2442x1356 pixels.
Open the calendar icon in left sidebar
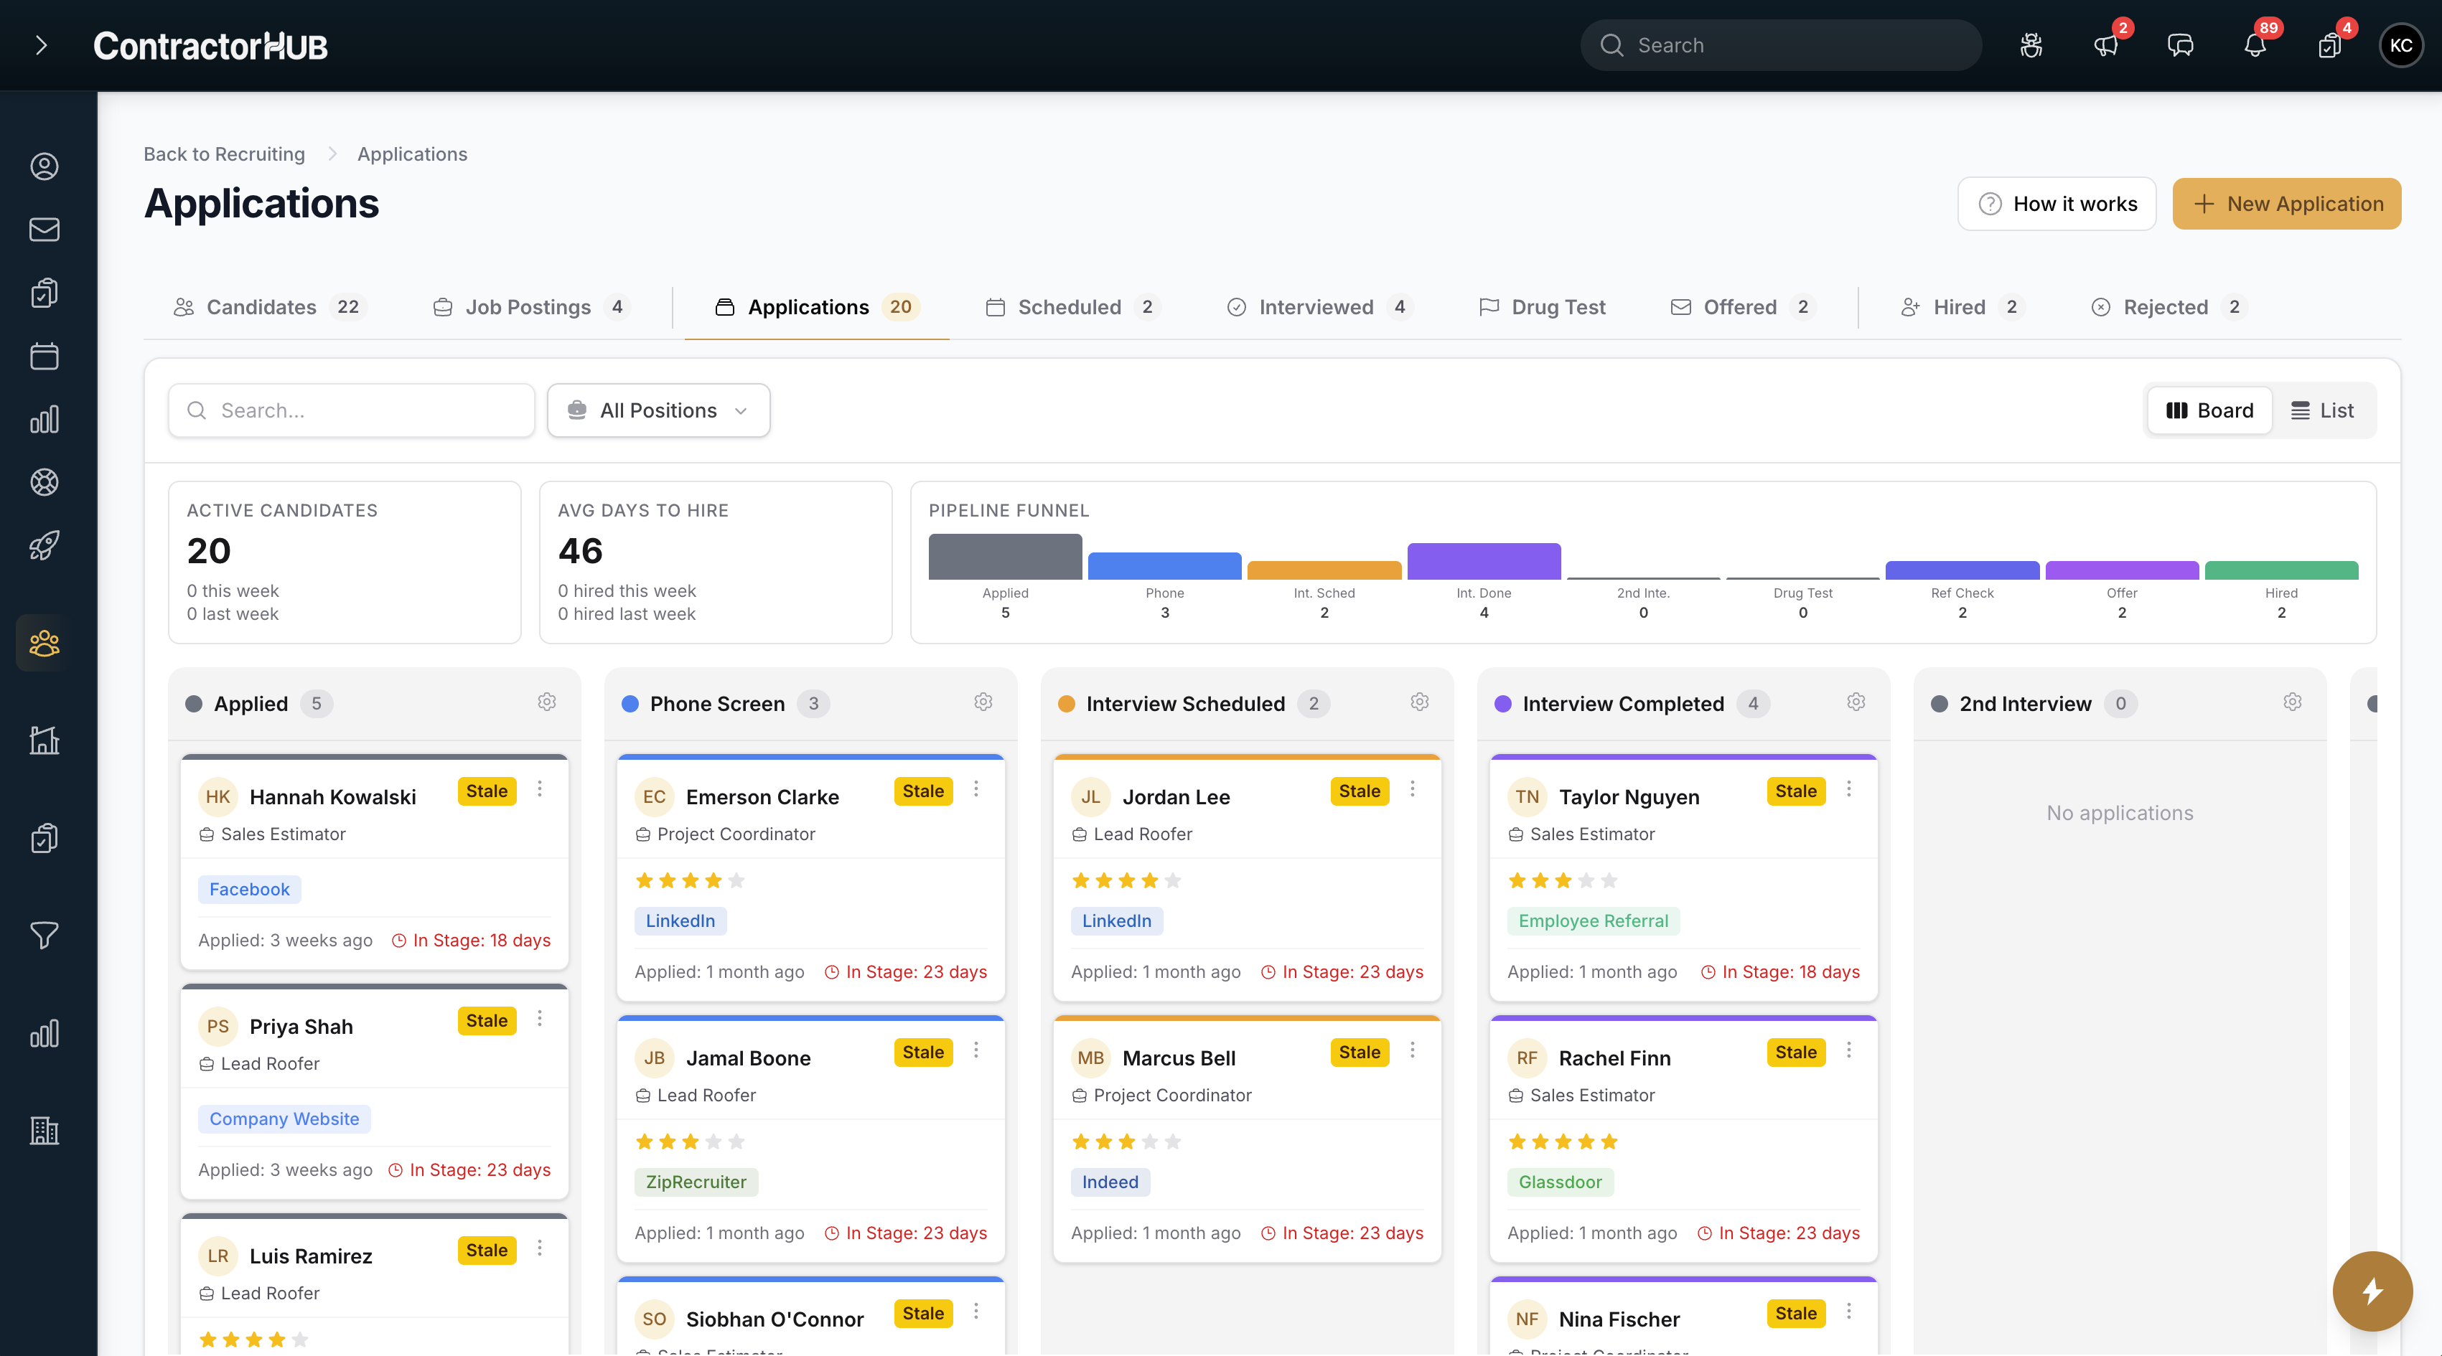tap(45, 357)
